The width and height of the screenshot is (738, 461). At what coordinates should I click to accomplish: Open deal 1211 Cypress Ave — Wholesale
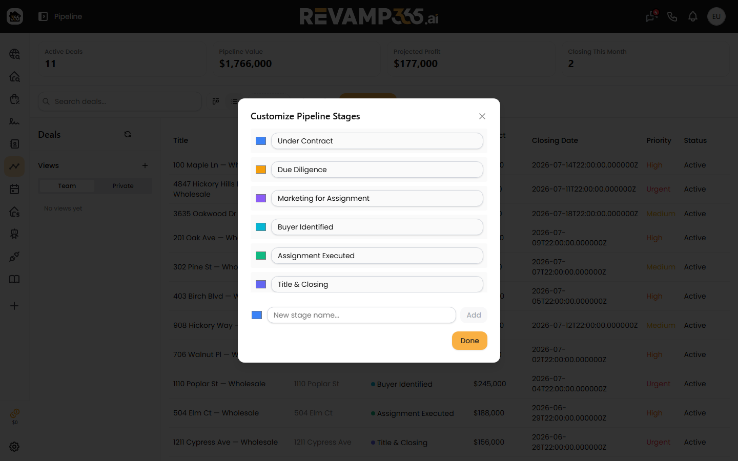(225, 442)
